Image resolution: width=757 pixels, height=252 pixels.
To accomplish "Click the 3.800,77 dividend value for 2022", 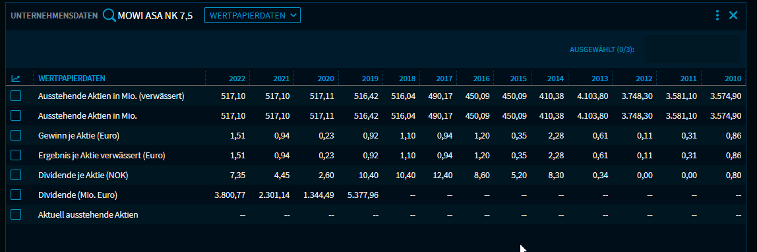I will point(229,195).
